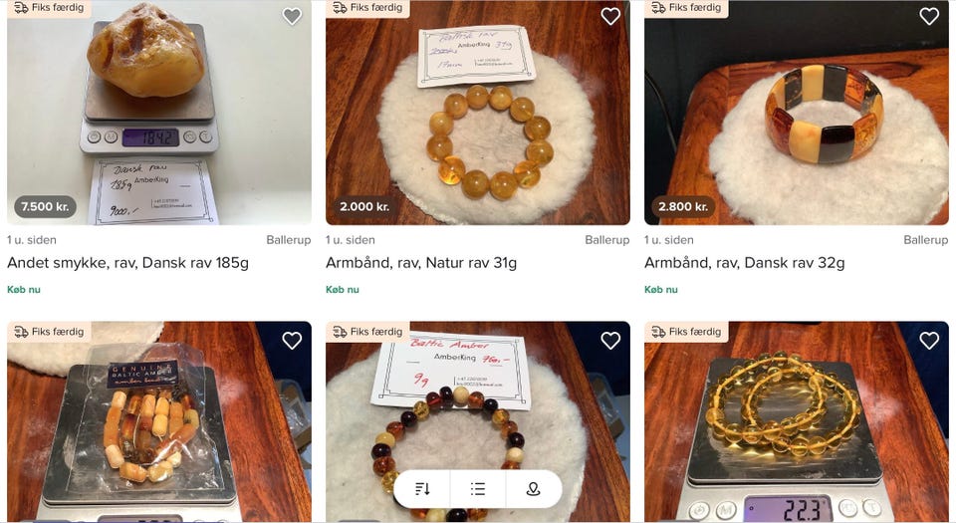Click Køb nu under Natur rav 31g
The image size is (956, 523).
point(343,290)
